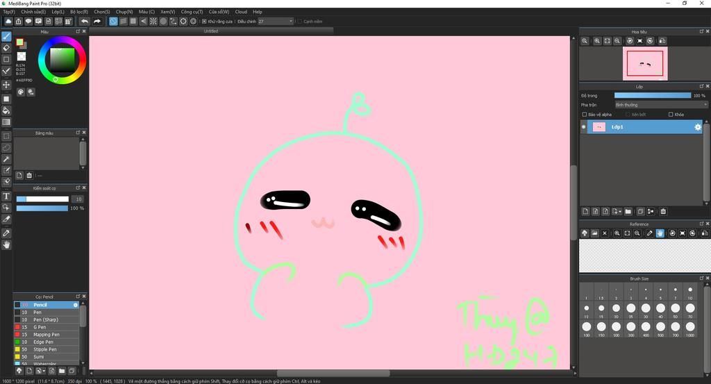Image resolution: width=711 pixels, height=384 pixels.
Task: Select the Gradient tool
Action: pos(6,122)
